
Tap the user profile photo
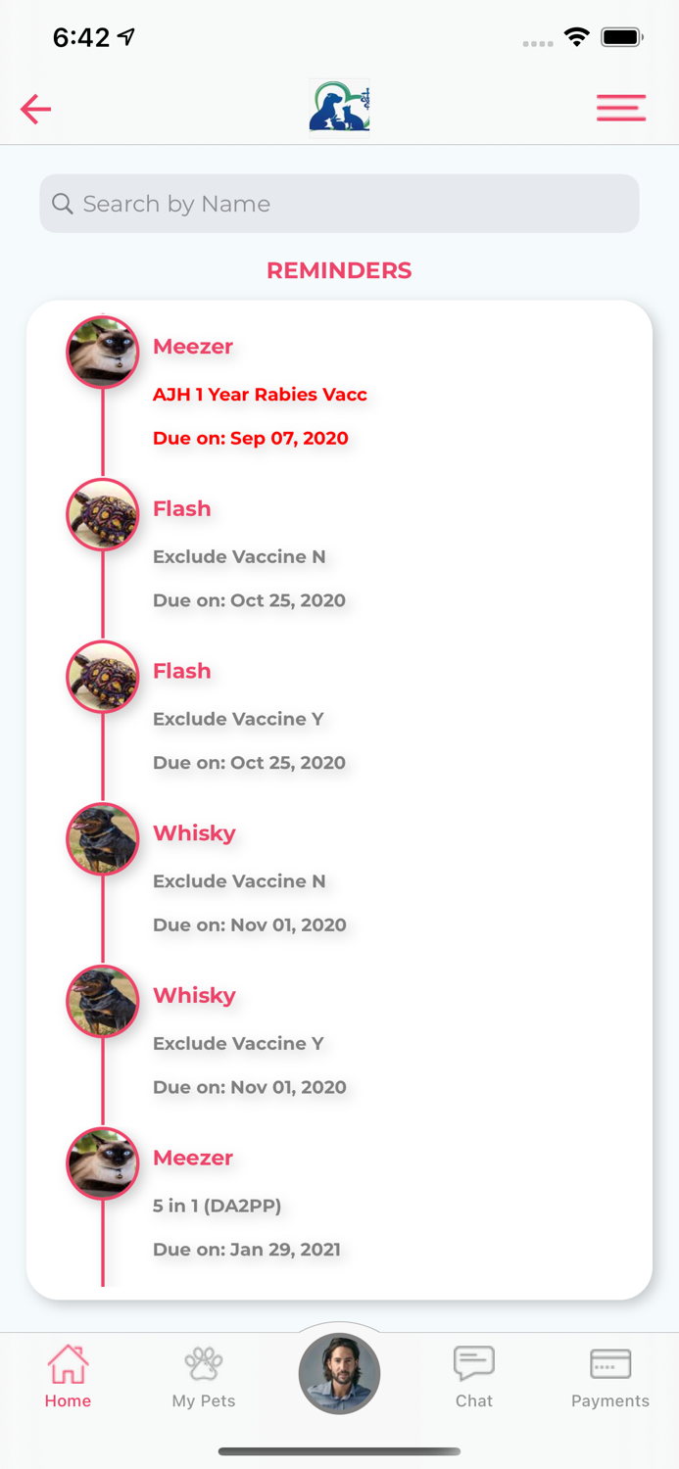pyautogui.click(x=339, y=1374)
